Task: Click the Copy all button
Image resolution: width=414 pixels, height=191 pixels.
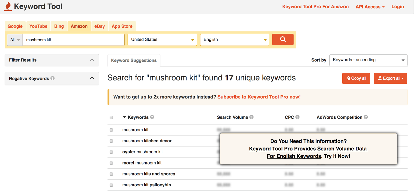Action: point(356,78)
